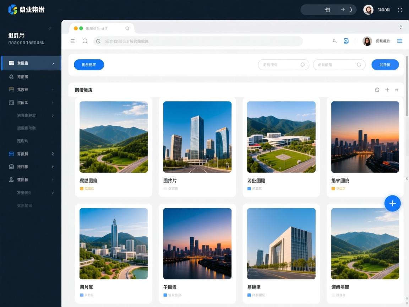
Task: Click the plus icon in the gallery section header
Action: click(387, 90)
